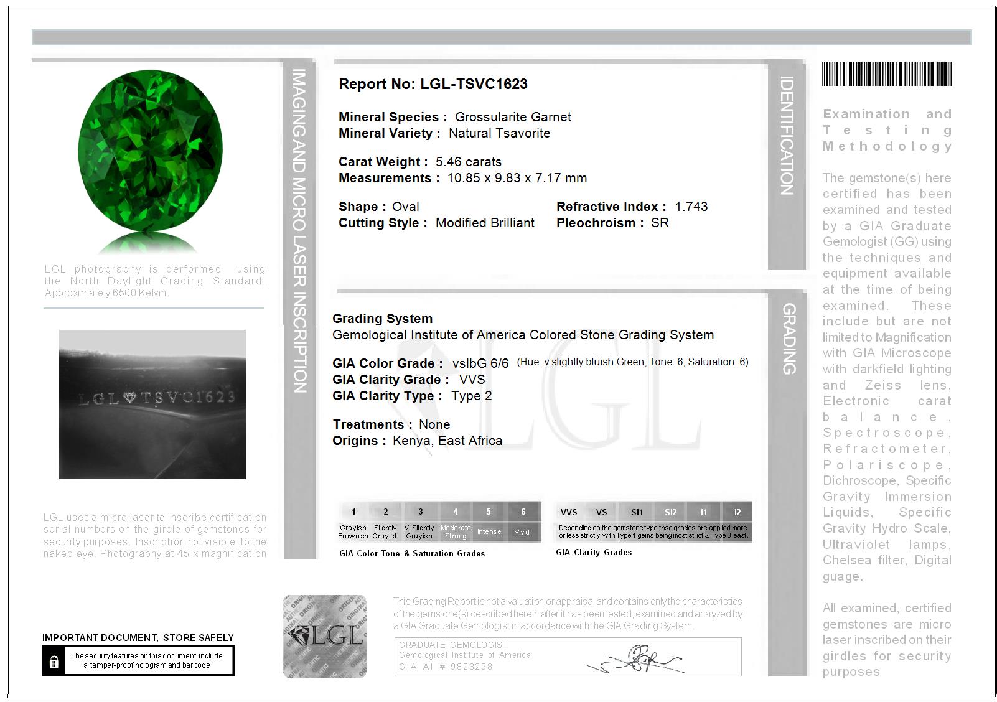The image size is (997, 702).
Task: Click tone swatch 5 'Intense'
Action: tap(489, 522)
